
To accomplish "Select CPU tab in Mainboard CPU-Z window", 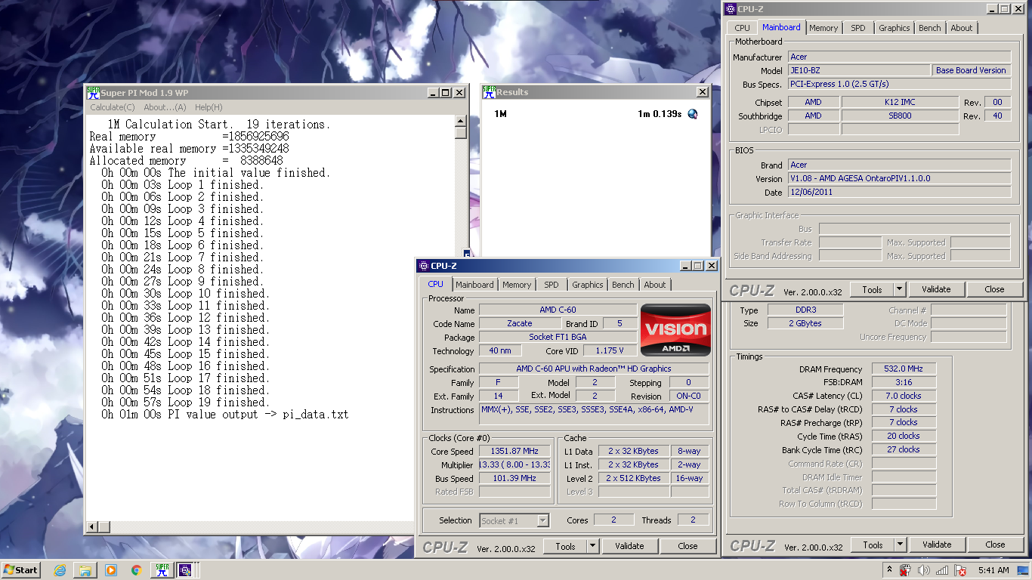I will 743,28.
